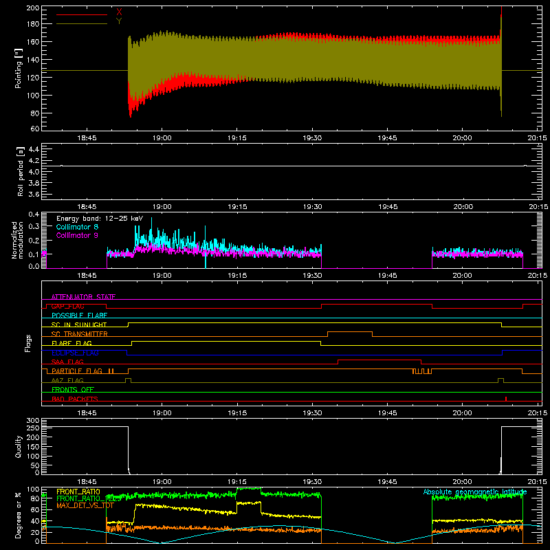This screenshot has height=550, width=550.
Task: Click 20:15 time label under Quality plot
Action: click(x=537, y=482)
